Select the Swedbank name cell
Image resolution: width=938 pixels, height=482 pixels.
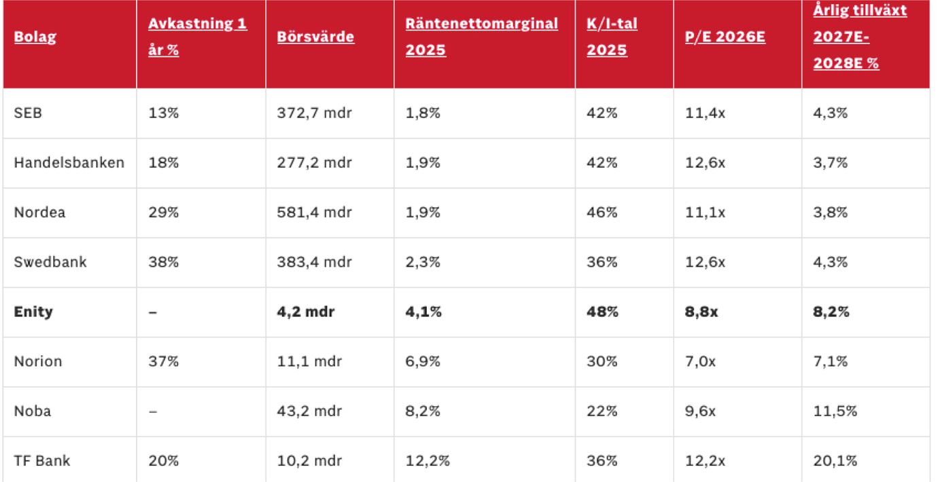50,261
